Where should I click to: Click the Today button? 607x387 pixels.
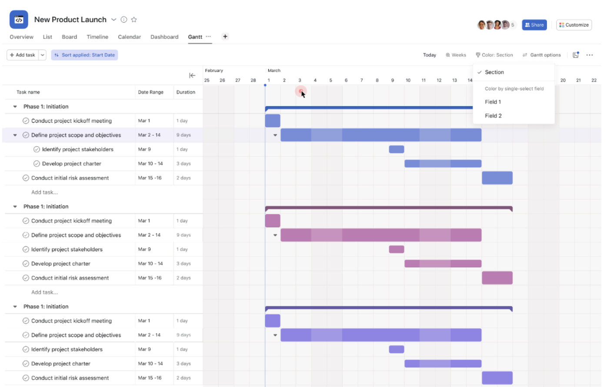430,55
